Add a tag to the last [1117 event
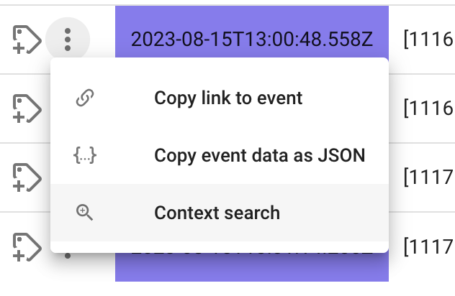The width and height of the screenshot is (455, 296). click(x=27, y=247)
